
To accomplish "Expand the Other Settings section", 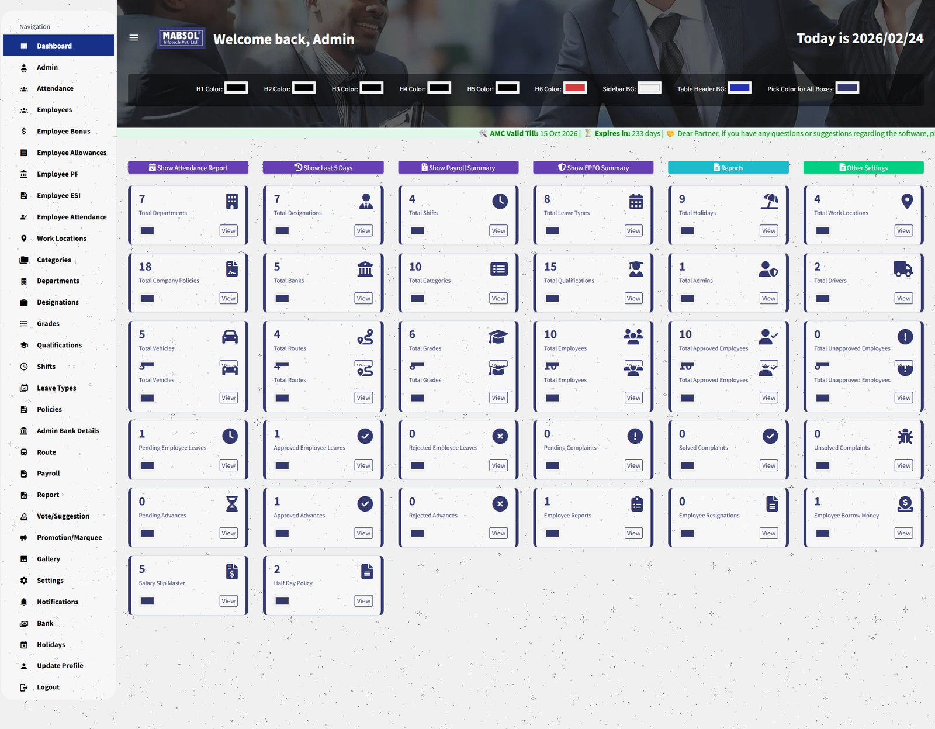I will coord(863,167).
